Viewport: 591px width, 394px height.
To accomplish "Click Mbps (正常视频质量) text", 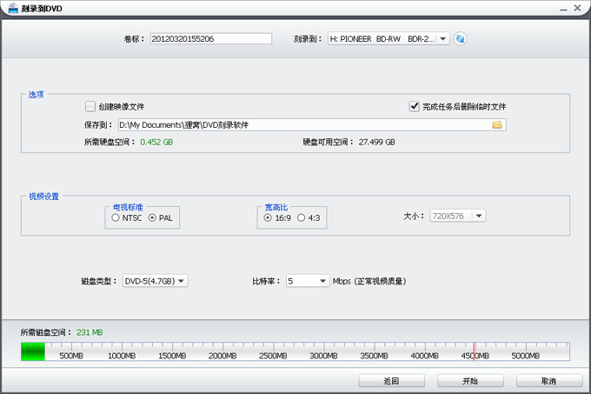I will point(369,281).
